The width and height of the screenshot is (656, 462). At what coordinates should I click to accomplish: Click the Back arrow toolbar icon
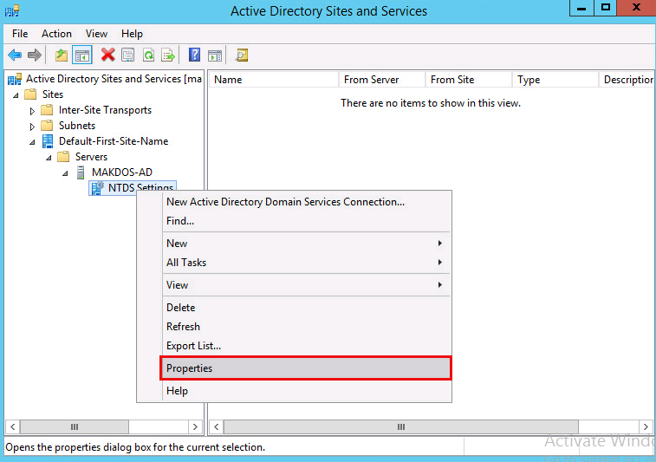coord(15,55)
